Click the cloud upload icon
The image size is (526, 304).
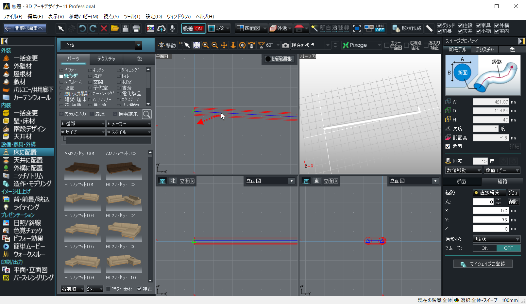[x=161, y=28]
